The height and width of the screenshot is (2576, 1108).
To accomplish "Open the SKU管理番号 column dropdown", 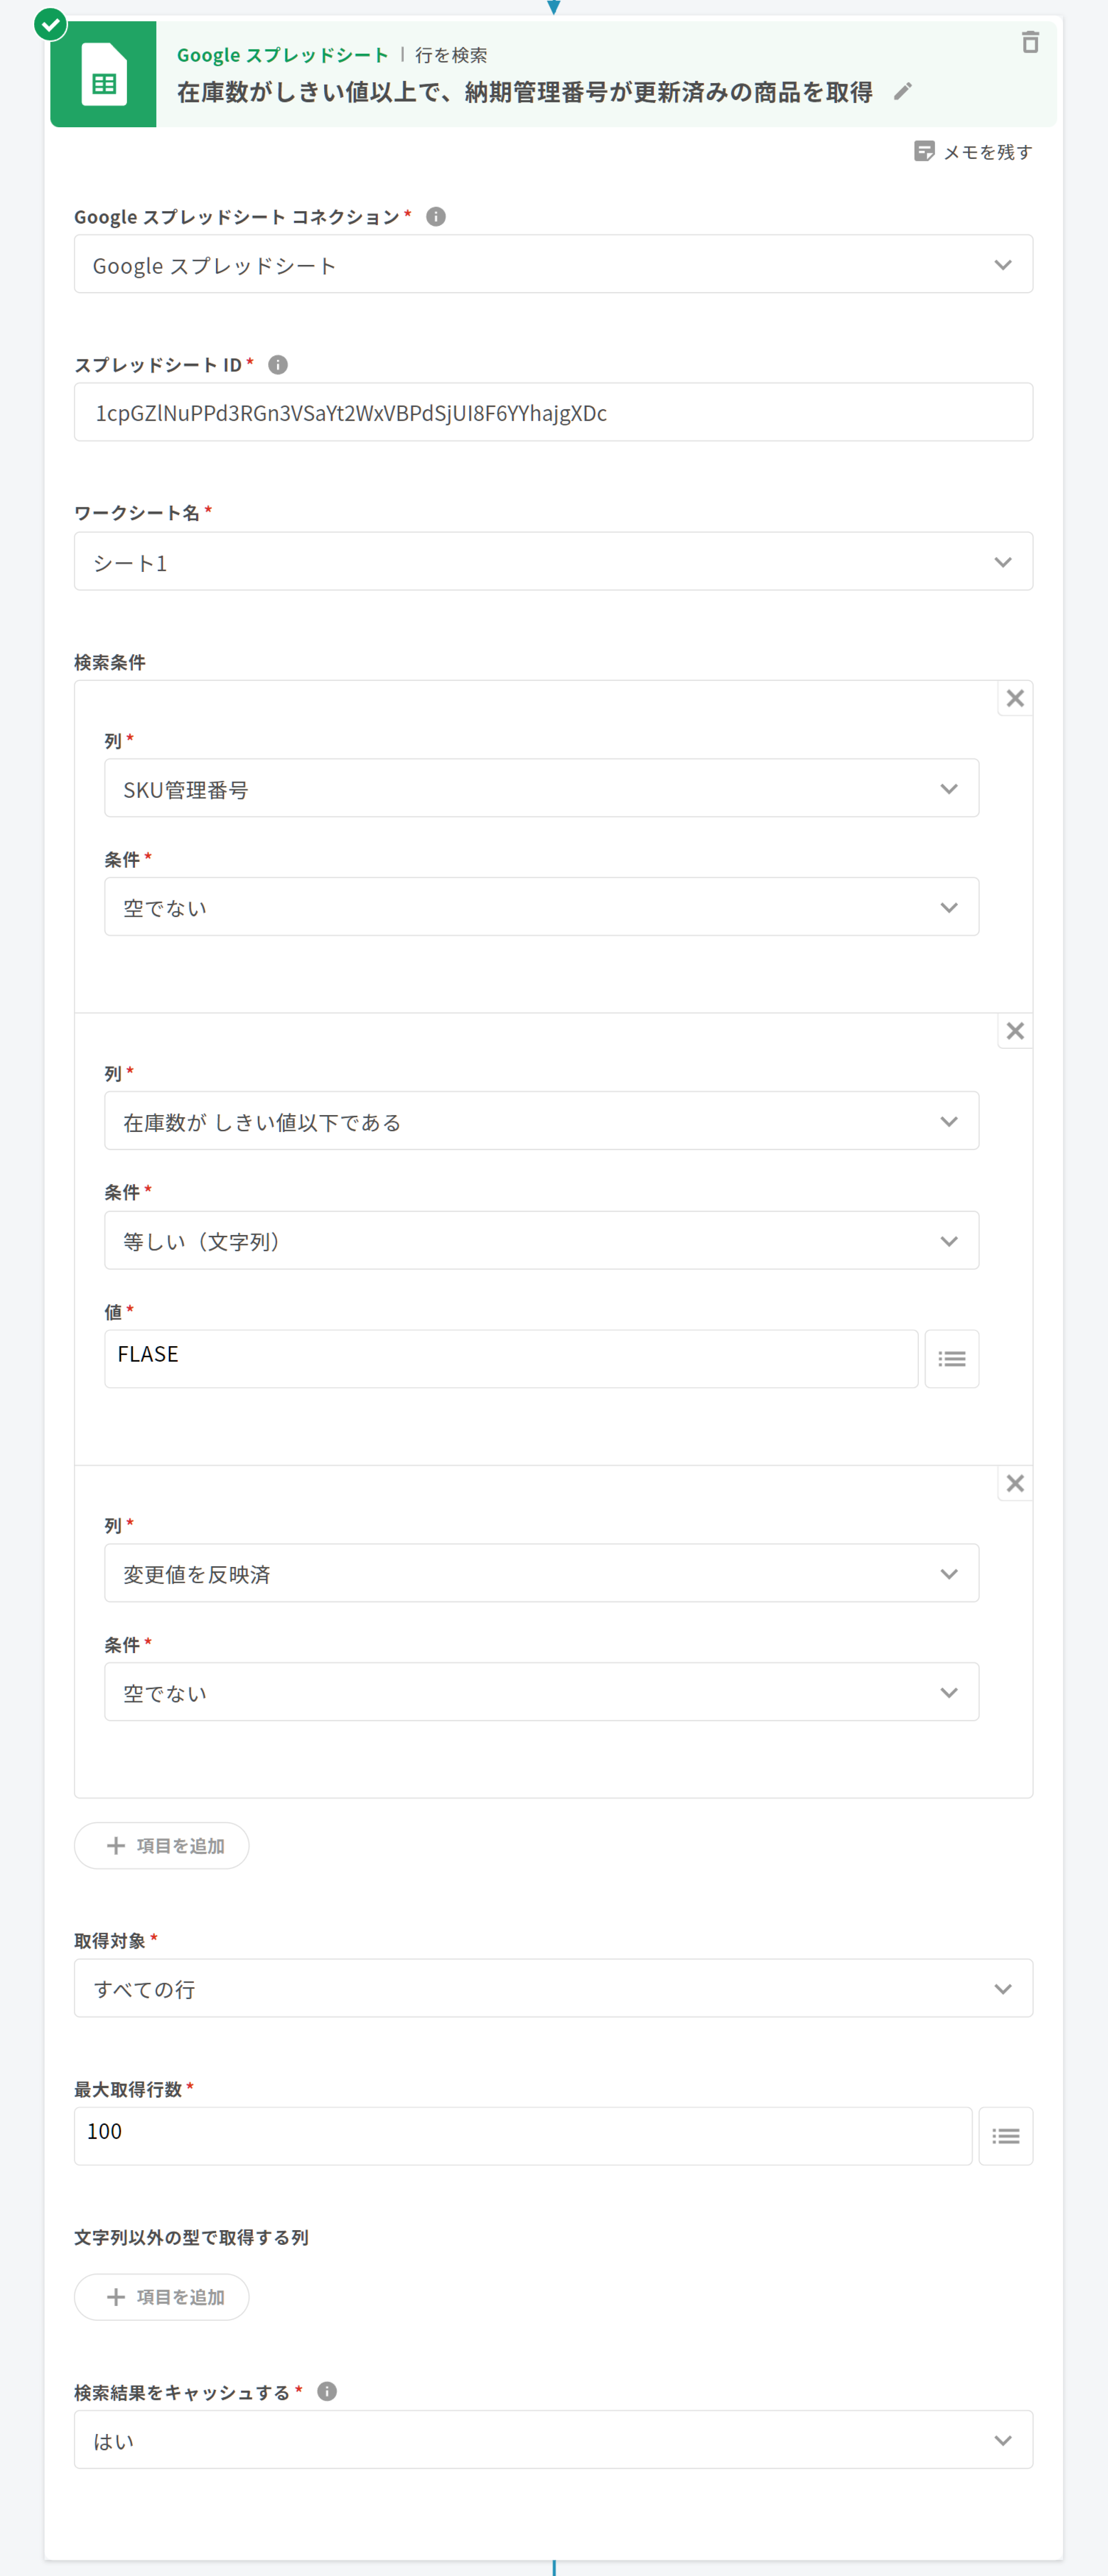I will pyautogui.click(x=541, y=789).
